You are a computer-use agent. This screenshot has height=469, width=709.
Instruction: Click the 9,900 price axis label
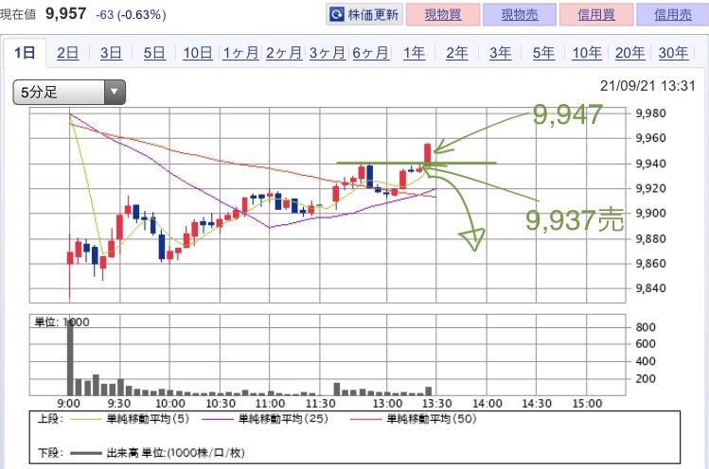pos(650,213)
